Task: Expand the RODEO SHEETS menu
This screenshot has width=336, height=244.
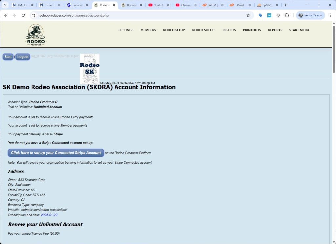Action: 203,30
